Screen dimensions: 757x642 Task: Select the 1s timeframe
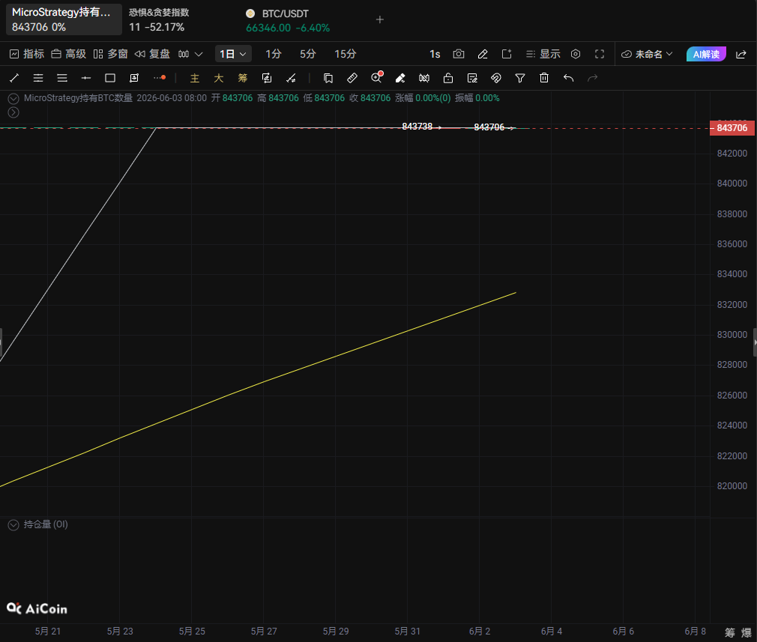[x=435, y=54]
